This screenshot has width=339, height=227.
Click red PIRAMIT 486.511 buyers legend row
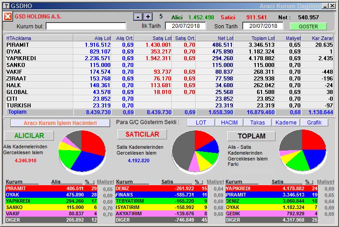(x=51, y=188)
